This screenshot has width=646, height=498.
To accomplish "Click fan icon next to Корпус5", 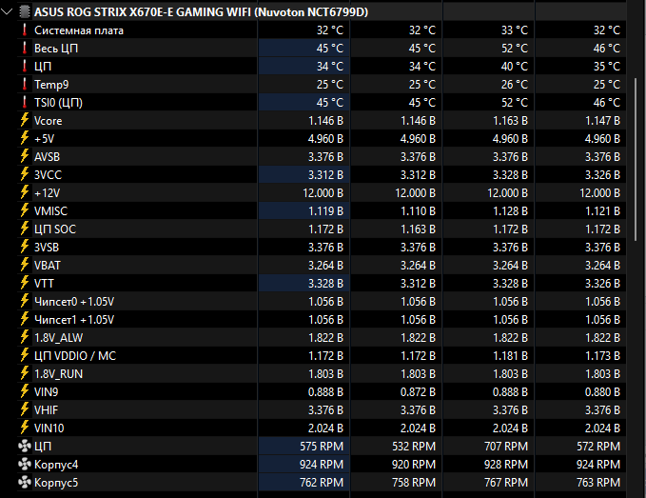I will tap(25, 483).
